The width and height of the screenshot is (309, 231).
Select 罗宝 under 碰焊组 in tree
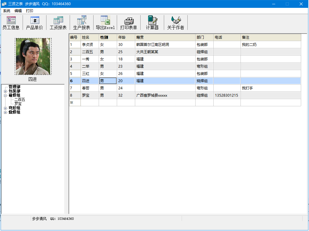click(x=18, y=104)
